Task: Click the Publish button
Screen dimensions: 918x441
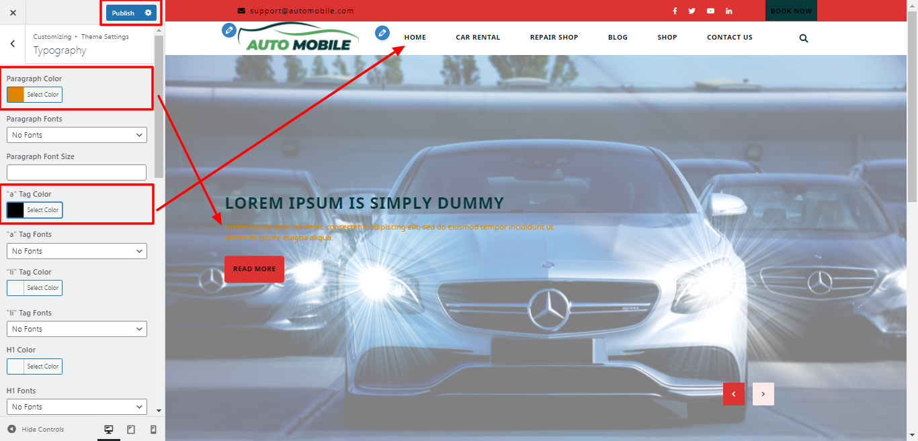Action: [x=123, y=13]
